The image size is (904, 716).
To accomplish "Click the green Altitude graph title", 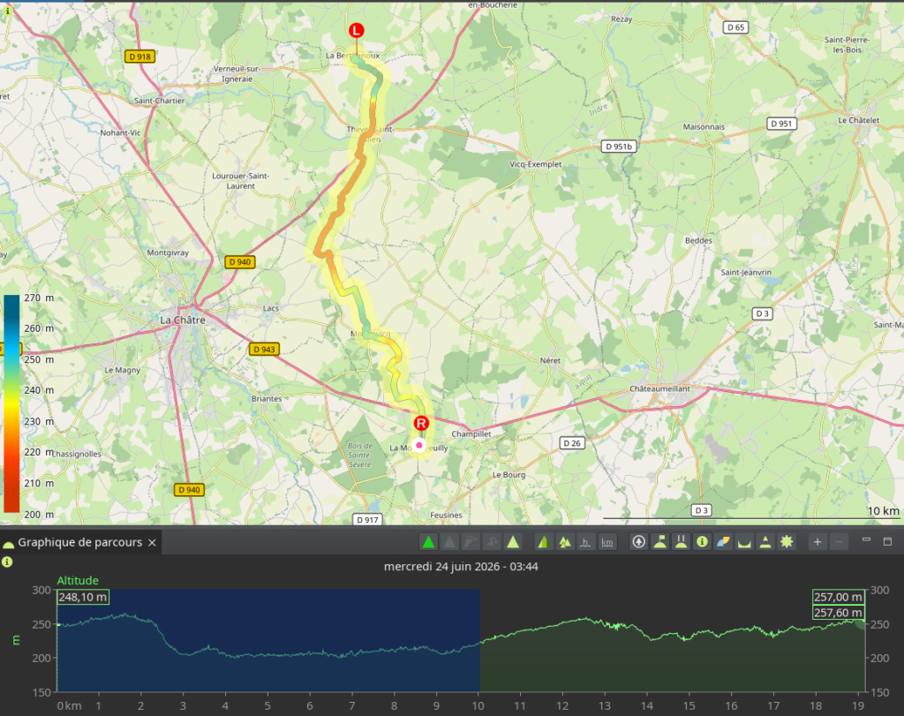I will pyautogui.click(x=78, y=581).
